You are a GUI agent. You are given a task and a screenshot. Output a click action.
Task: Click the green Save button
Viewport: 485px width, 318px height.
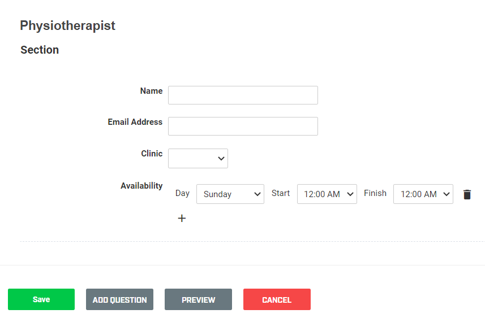[x=41, y=299]
